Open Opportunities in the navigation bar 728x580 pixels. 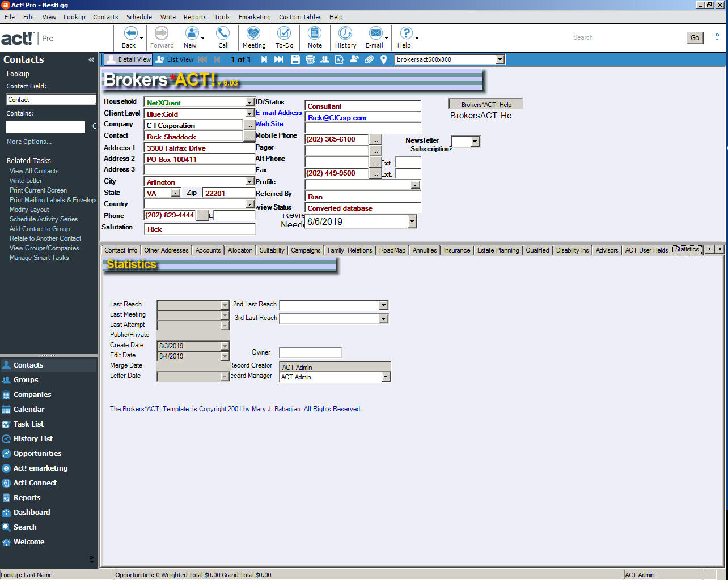(x=37, y=454)
